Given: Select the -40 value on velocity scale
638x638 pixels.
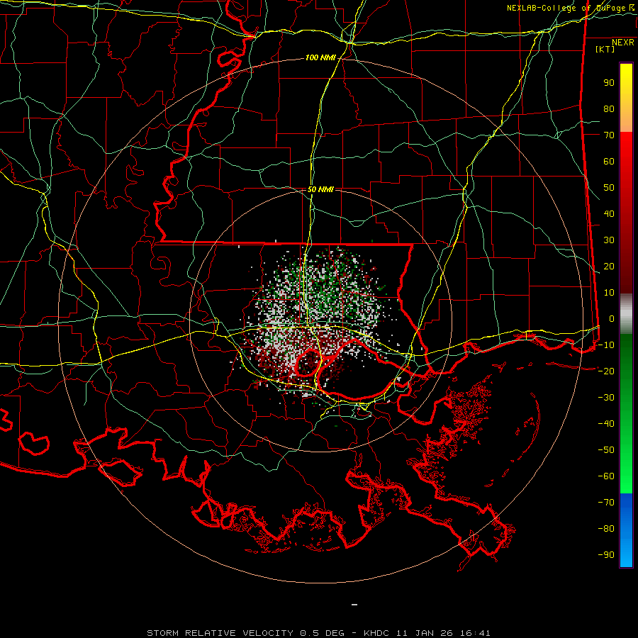Looking at the screenshot, I should tap(606, 424).
